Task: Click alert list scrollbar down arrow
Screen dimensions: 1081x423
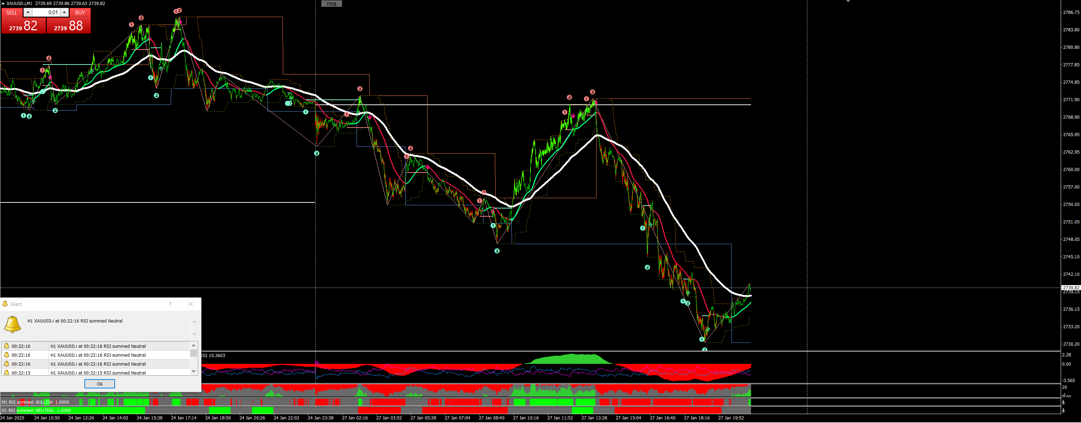Action: click(193, 371)
